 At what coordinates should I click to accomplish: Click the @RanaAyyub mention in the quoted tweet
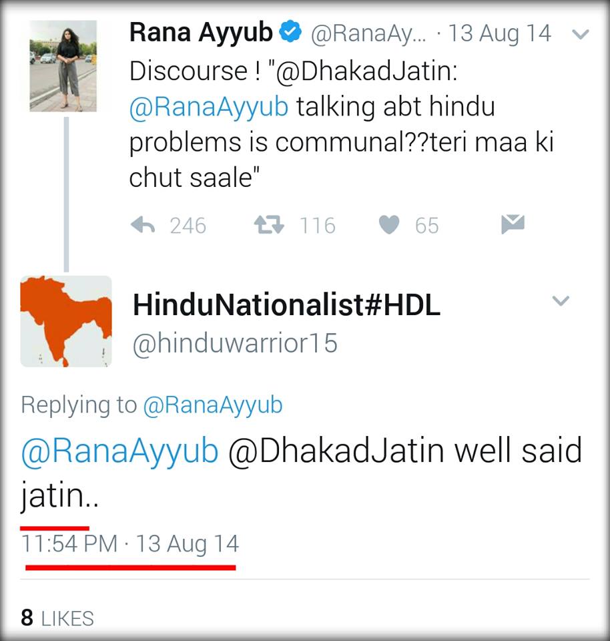point(209,107)
